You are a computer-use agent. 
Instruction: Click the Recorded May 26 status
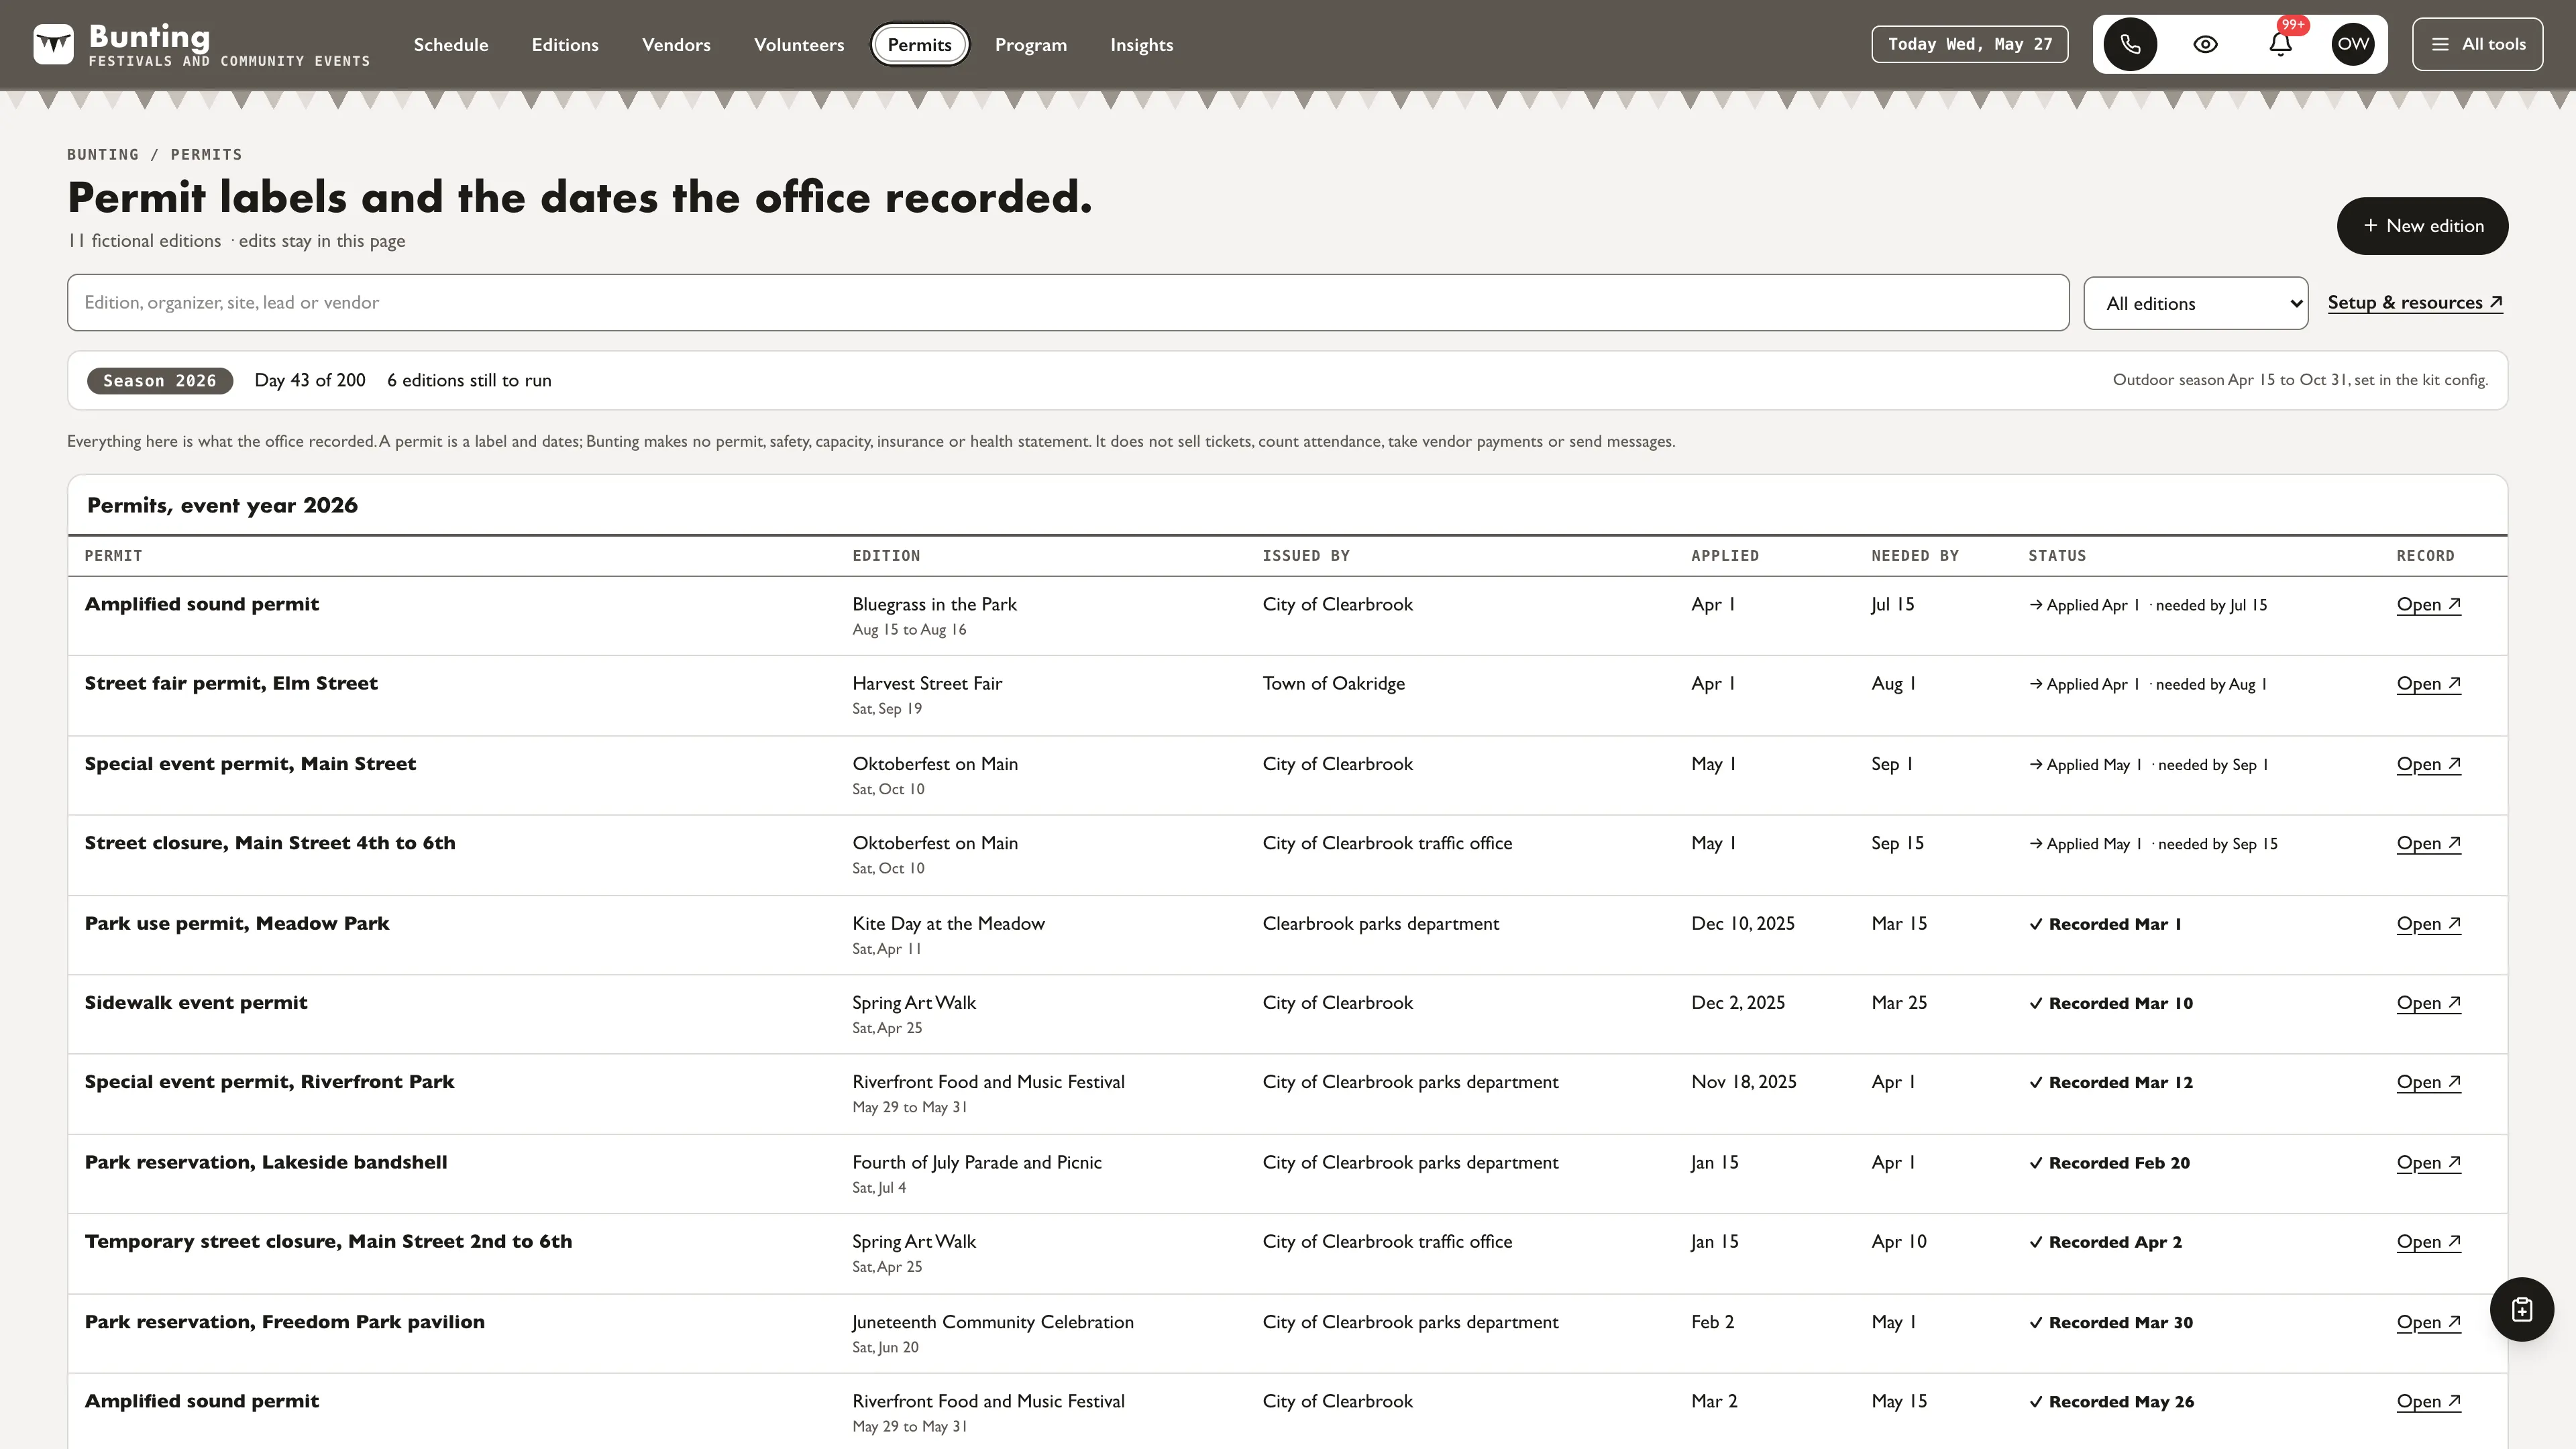[2111, 1402]
